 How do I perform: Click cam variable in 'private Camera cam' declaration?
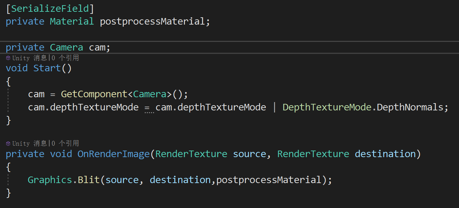[x=97, y=47]
